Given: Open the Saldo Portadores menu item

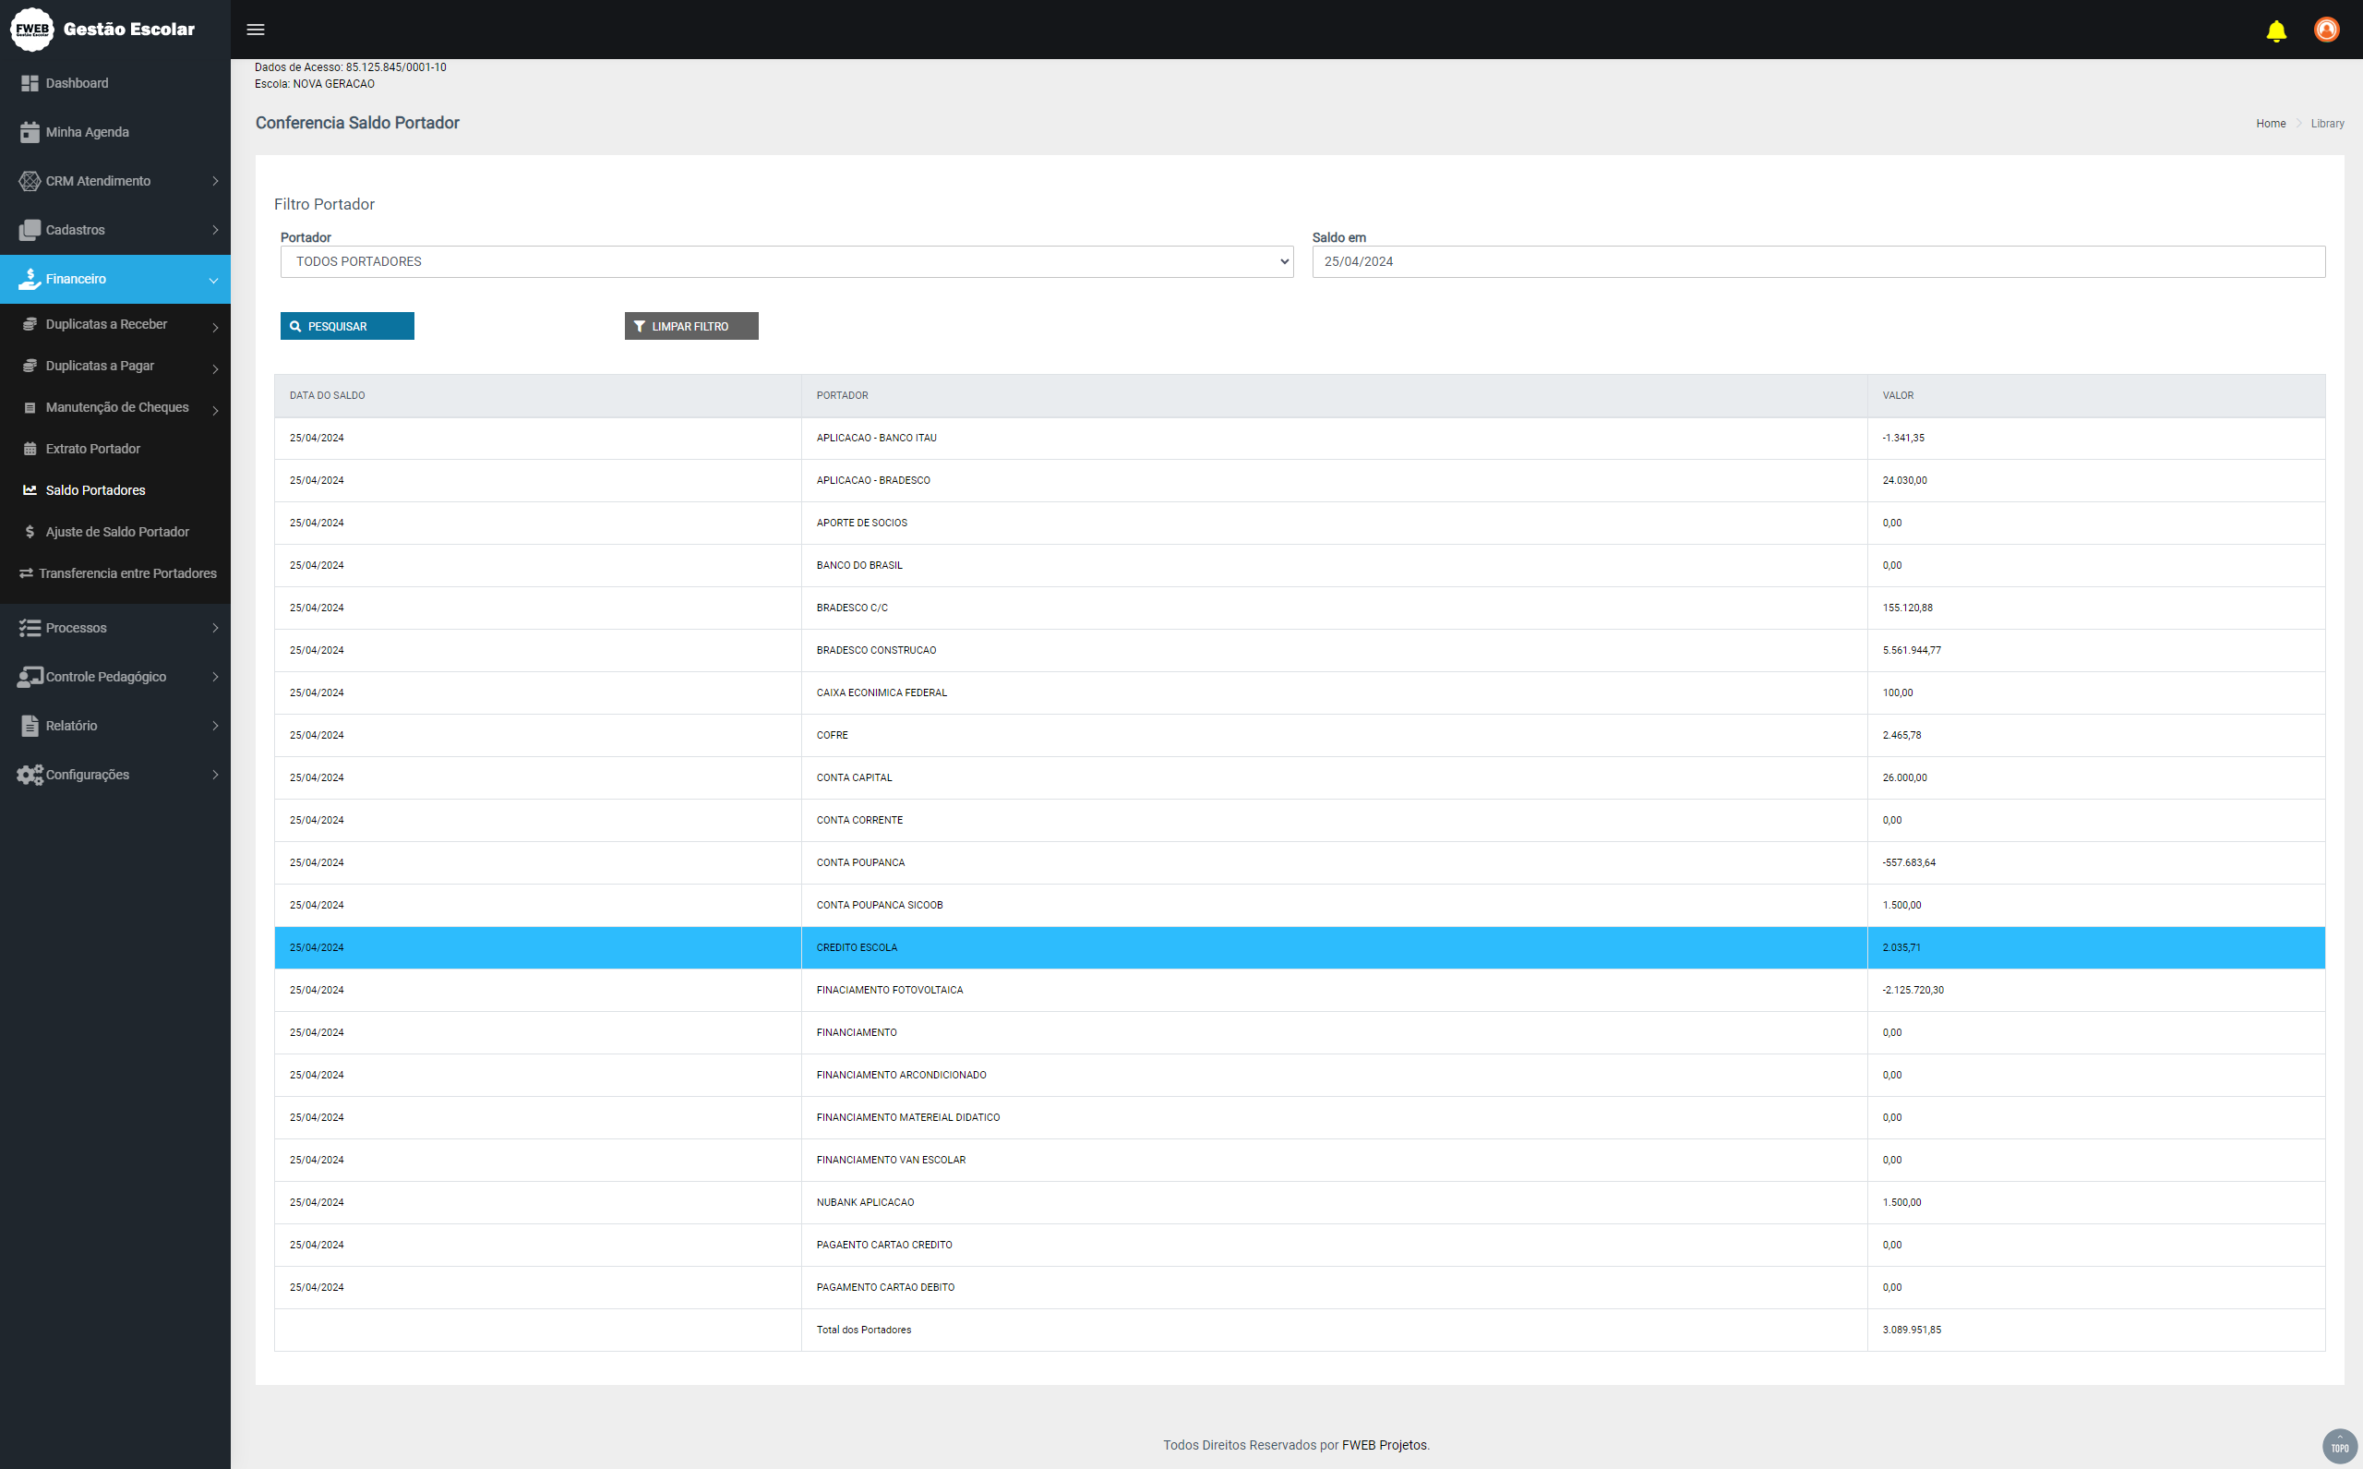Looking at the screenshot, I should click(x=95, y=490).
